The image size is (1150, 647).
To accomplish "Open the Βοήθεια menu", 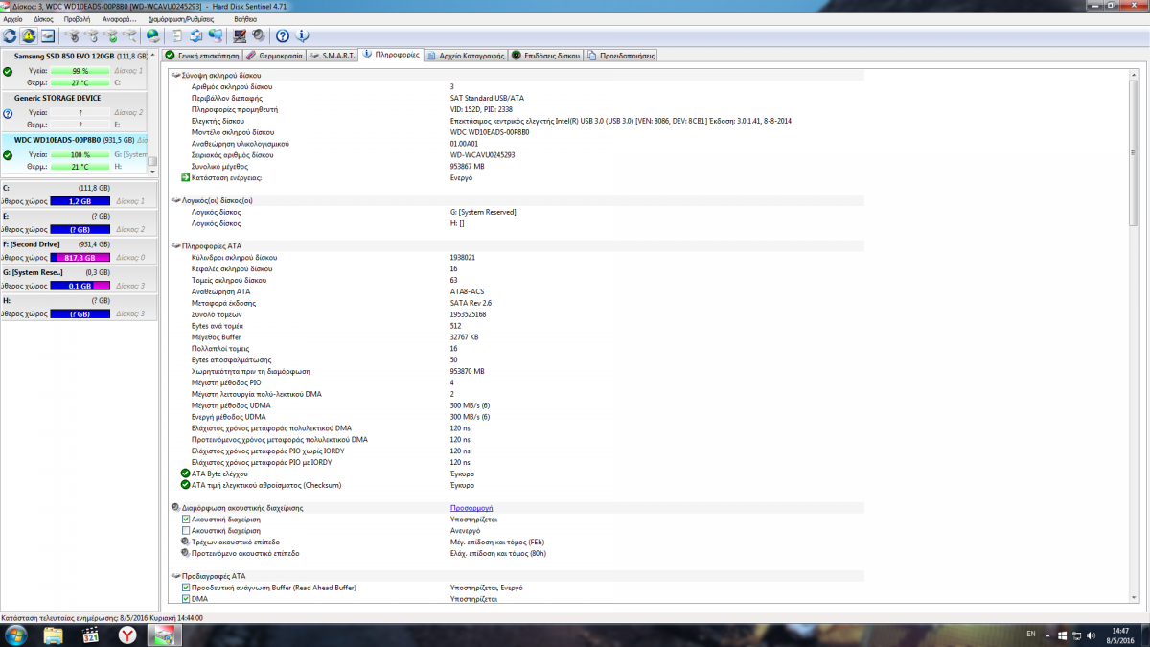I will pos(245,19).
